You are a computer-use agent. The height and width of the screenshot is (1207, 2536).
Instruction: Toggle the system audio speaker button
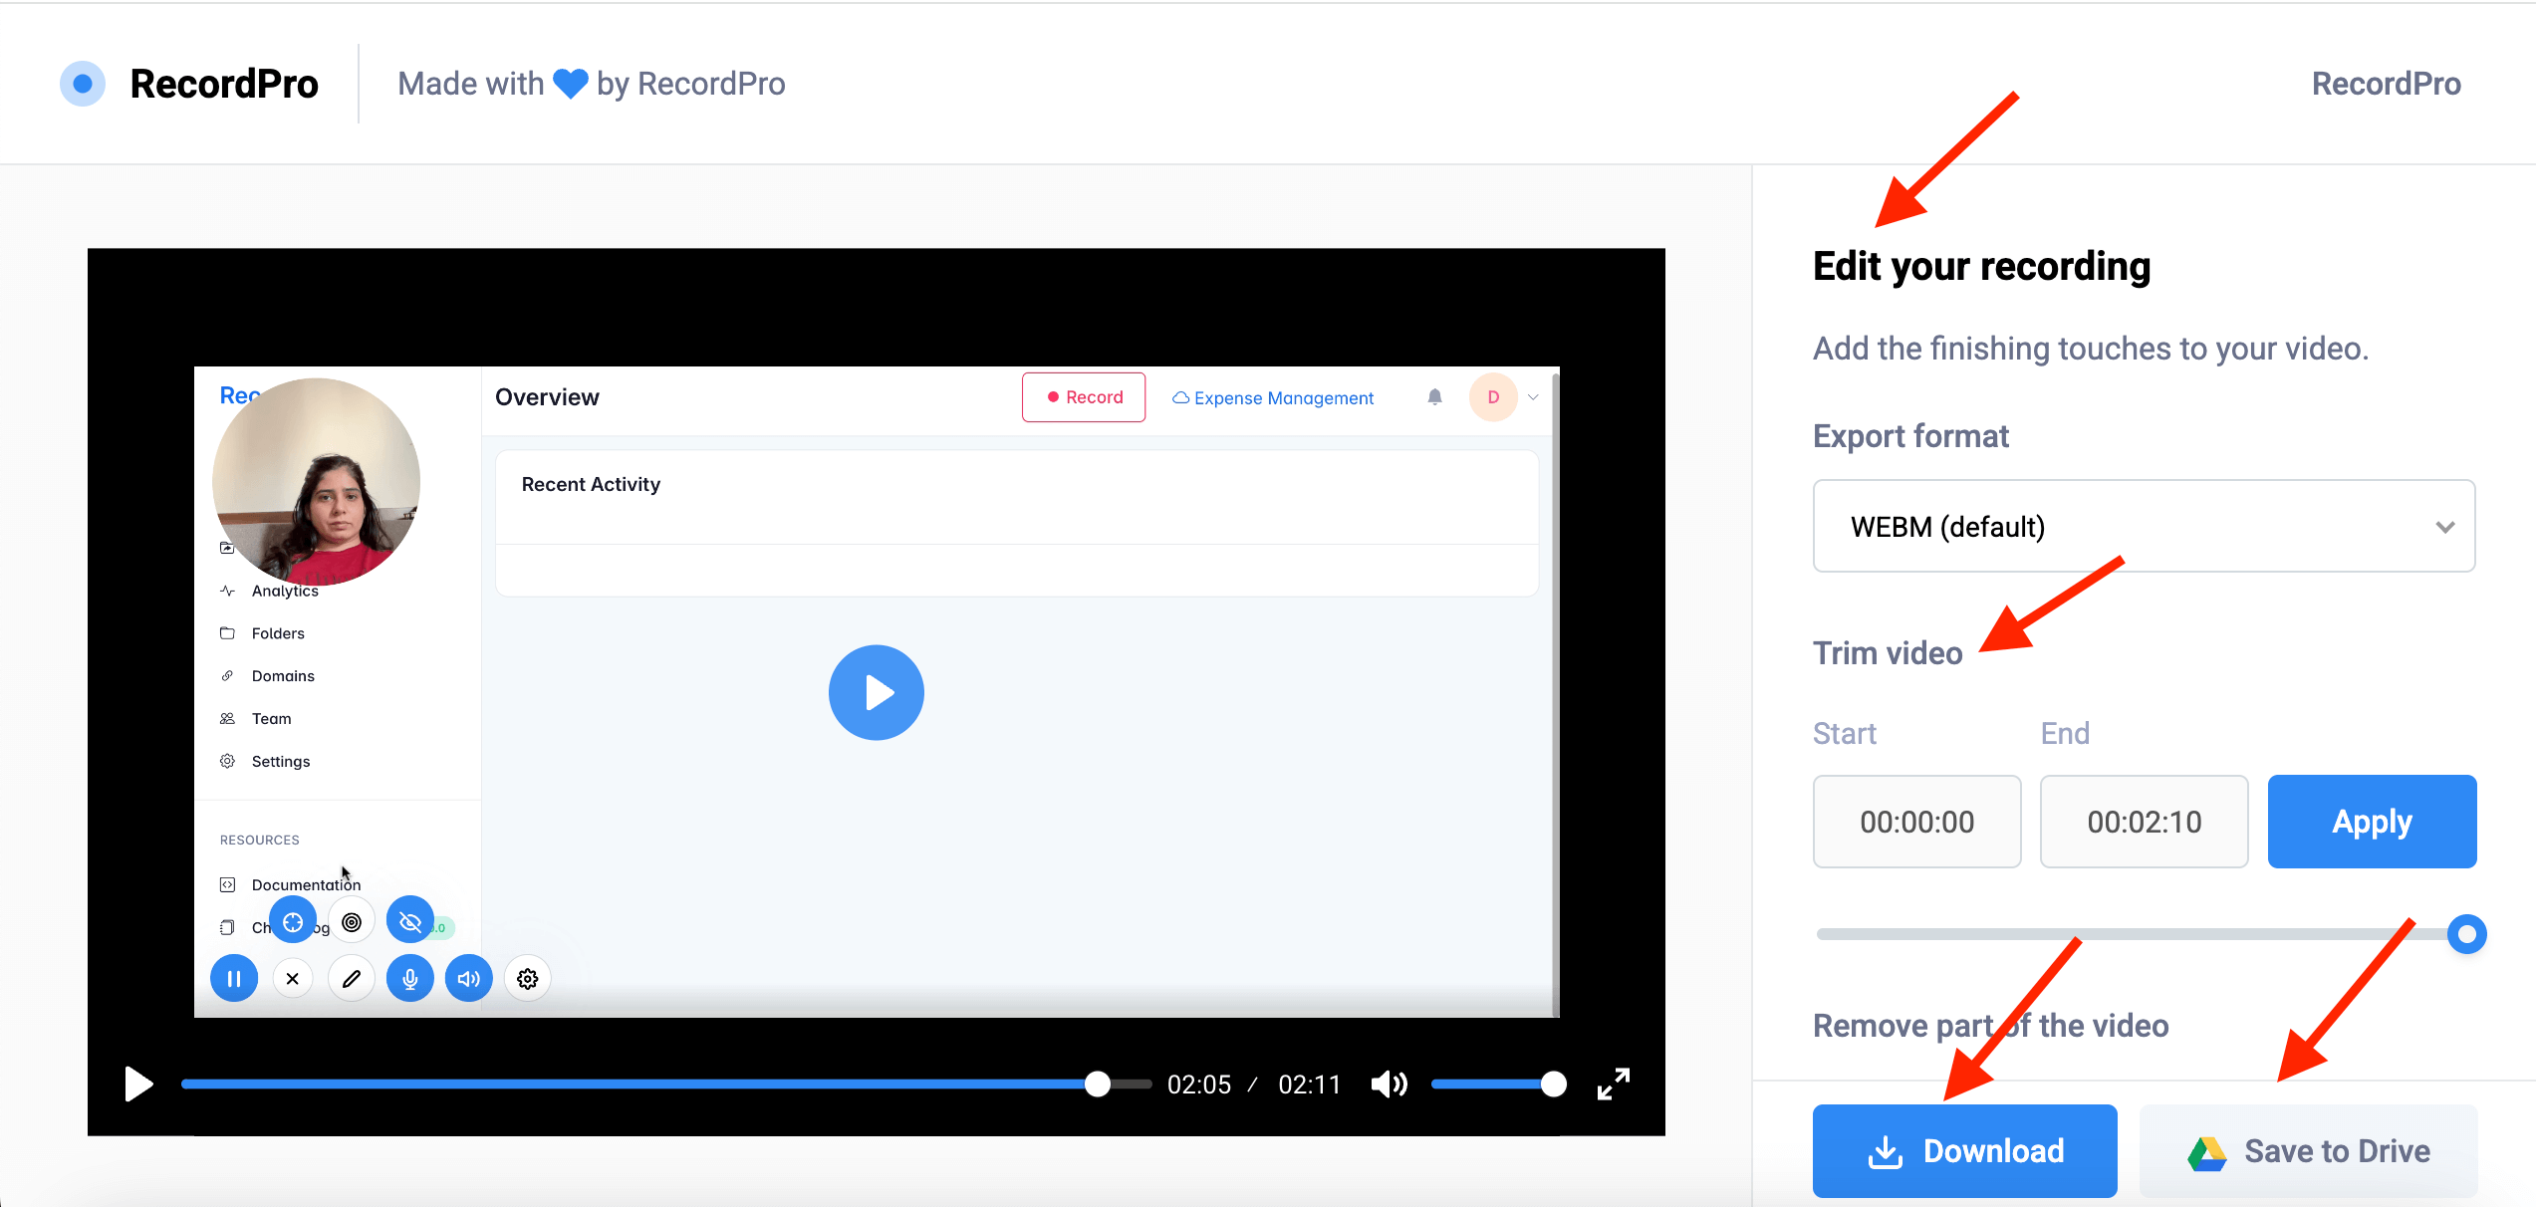click(469, 979)
